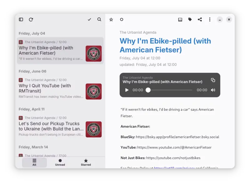Open the scraped content reader view
250x185 pixels.
[180, 19]
